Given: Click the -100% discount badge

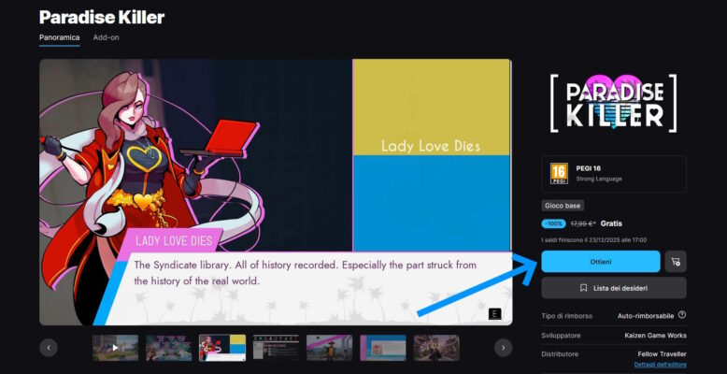Looking at the screenshot, I should coord(553,224).
